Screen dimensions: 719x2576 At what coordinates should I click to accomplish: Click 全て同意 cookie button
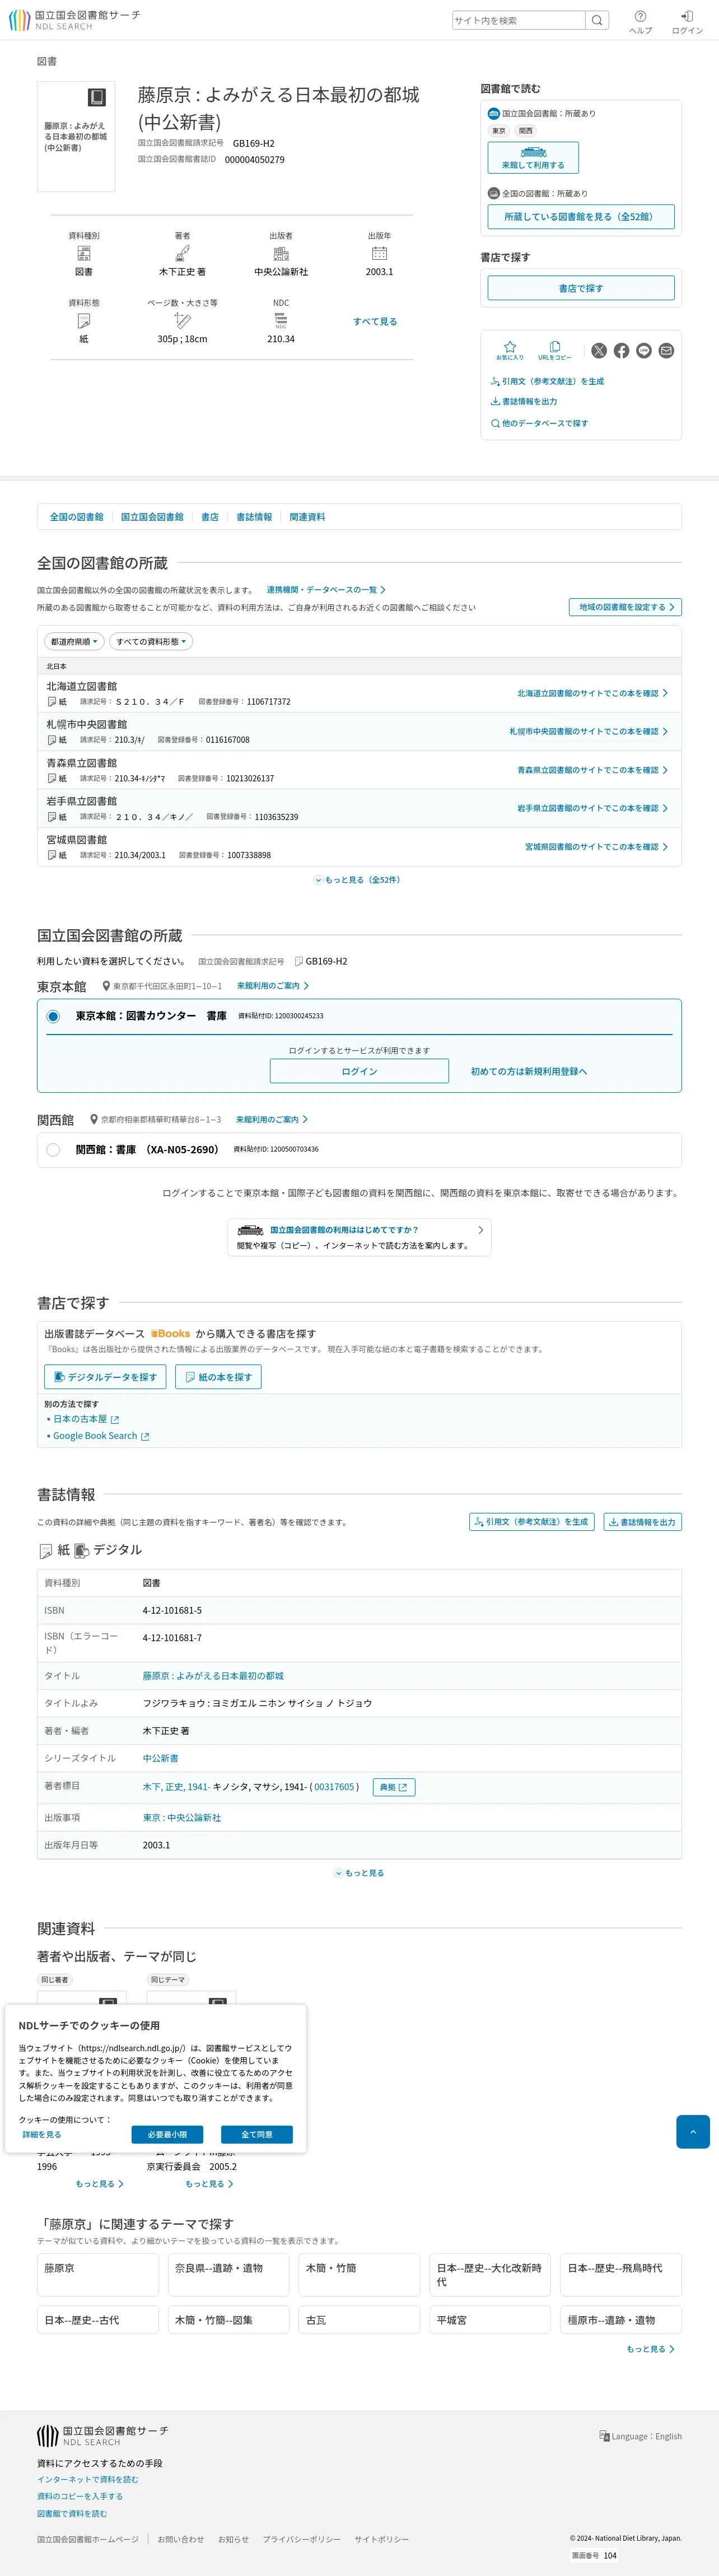[x=257, y=2134]
